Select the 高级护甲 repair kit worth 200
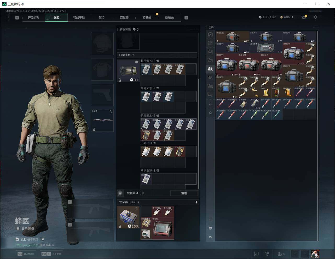 (x=294, y=54)
